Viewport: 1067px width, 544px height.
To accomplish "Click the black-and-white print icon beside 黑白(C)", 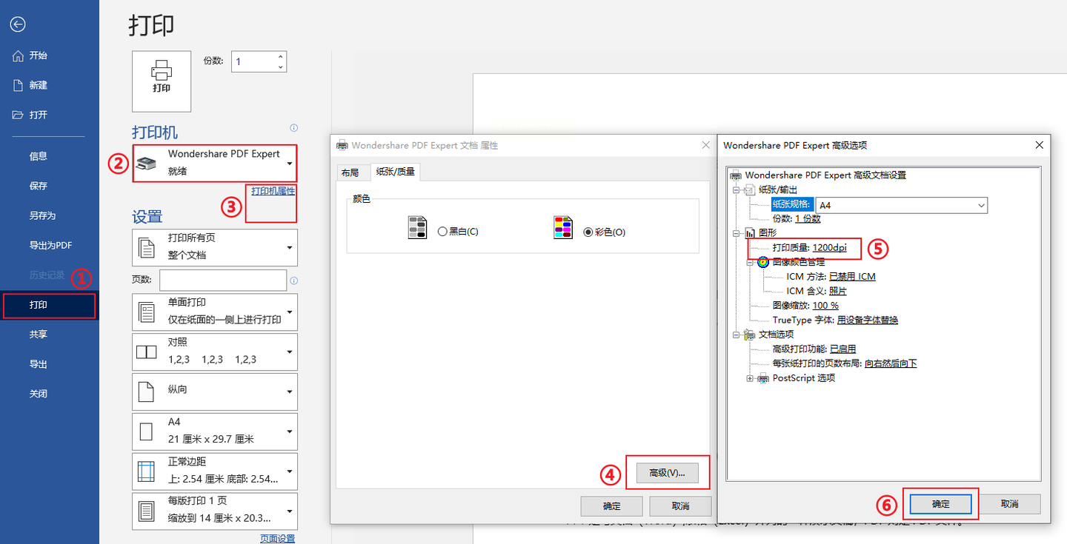I will click(x=417, y=228).
